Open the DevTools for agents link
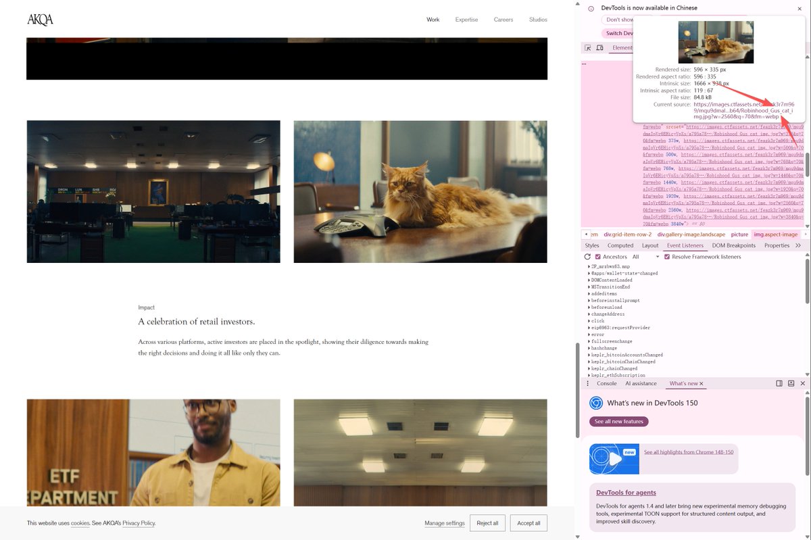Screen dimensions: 811x540 (x=626, y=493)
